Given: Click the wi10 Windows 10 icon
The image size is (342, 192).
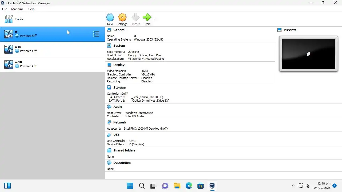Looking at the screenshot, I should pyautogui.click(x=9, y=64).
